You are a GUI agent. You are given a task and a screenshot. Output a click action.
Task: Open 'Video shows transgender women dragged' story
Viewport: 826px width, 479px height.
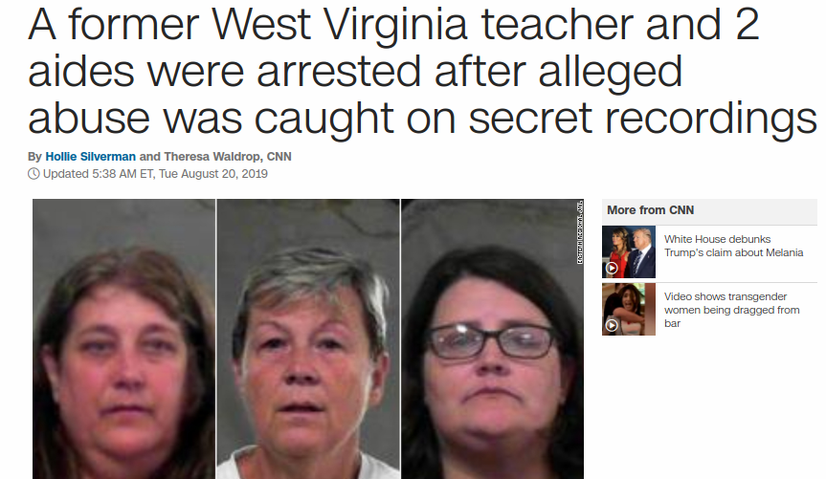point(731,310)
